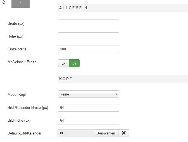Focus the Breite (px) input field
The width and height of the screenshot is (188, 142).
tap(88, 23)
